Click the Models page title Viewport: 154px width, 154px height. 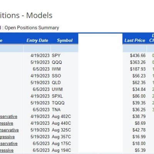coord(39,15)
